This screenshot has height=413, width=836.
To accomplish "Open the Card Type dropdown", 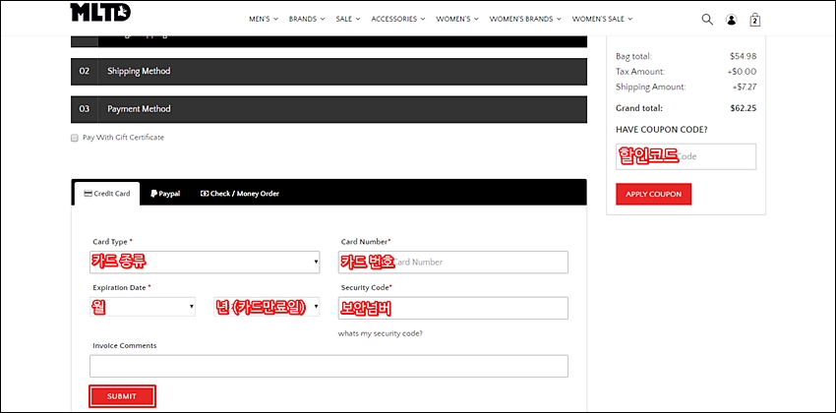I will click(205, 263).
